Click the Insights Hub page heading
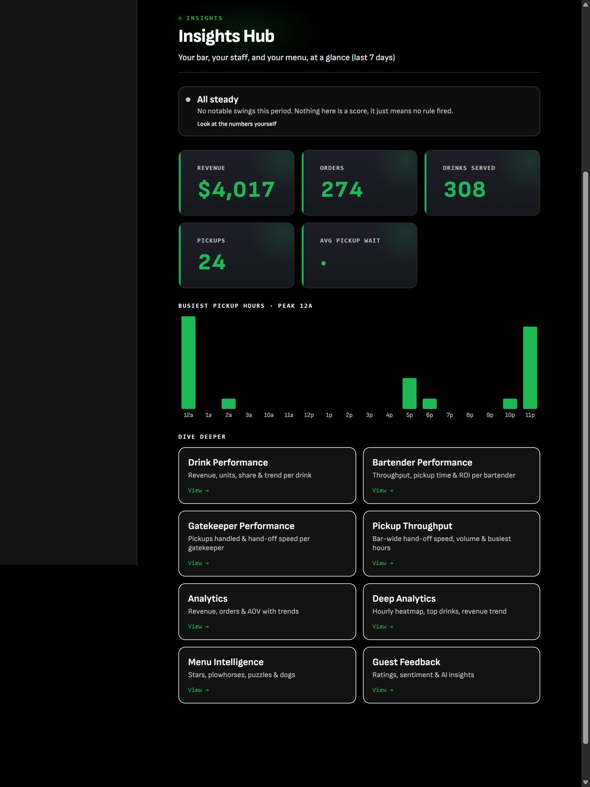This screenshot has height=787, width=590. [226, 36]
